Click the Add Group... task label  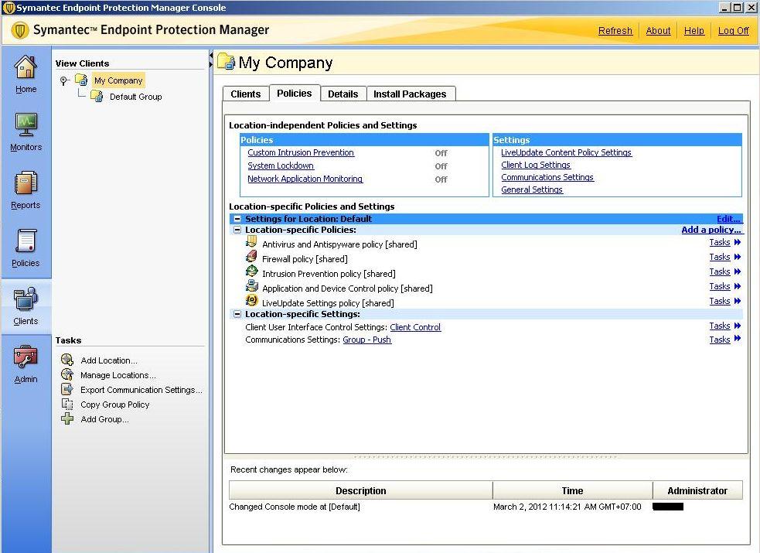point(104,419)
